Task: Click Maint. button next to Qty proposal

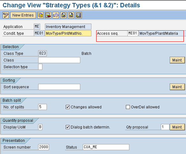Action: (177, 127)
